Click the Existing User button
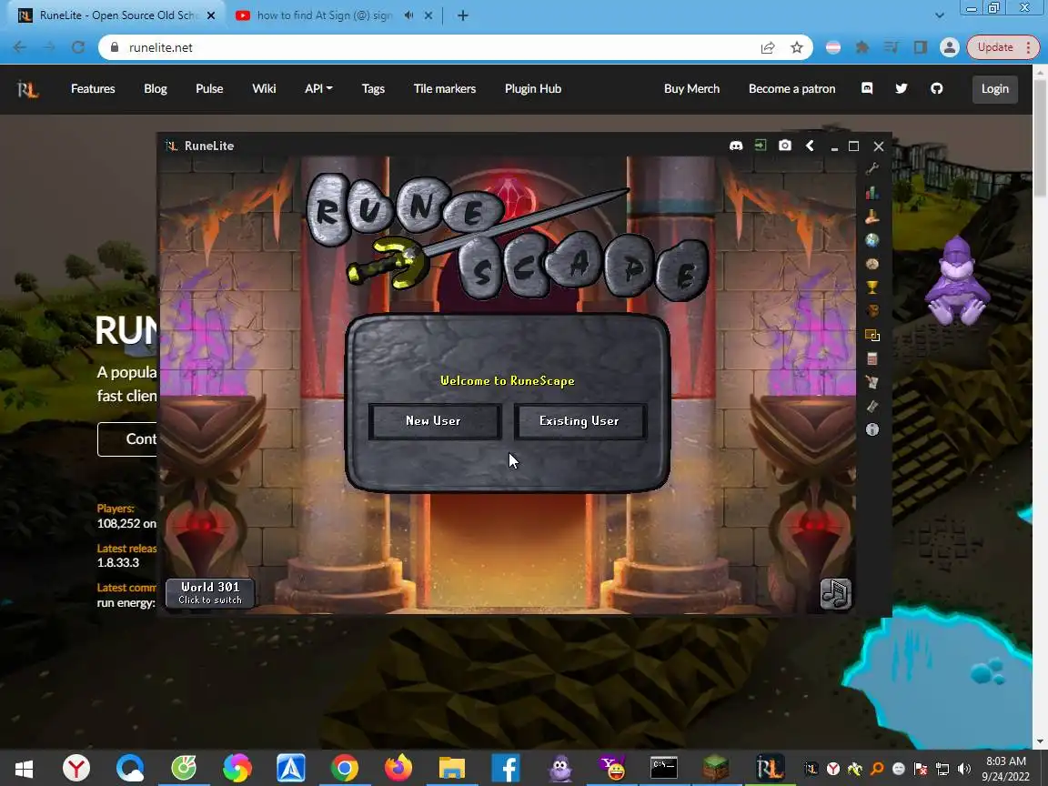The image size is (1048, 786). [x=579, y=421]
